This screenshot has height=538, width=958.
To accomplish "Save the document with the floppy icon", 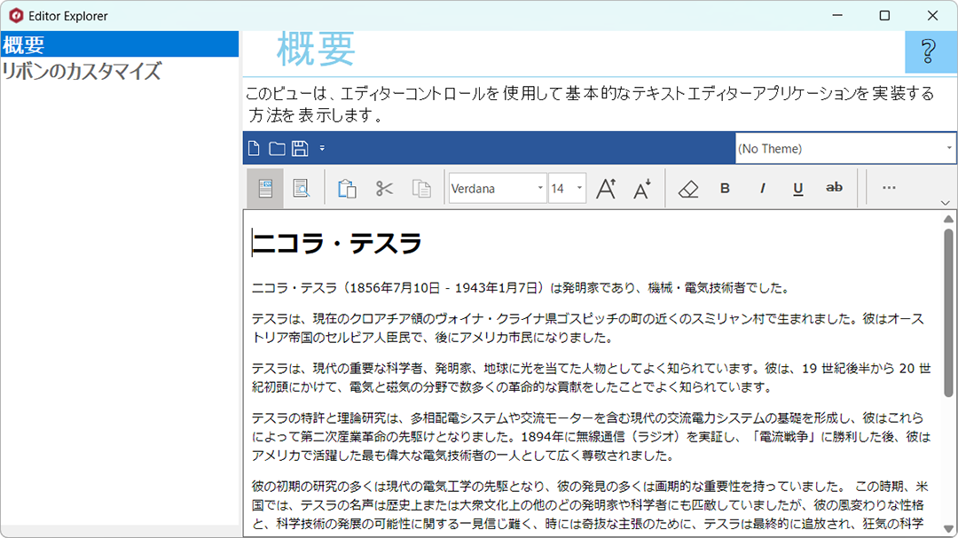I will pos(300,148).
